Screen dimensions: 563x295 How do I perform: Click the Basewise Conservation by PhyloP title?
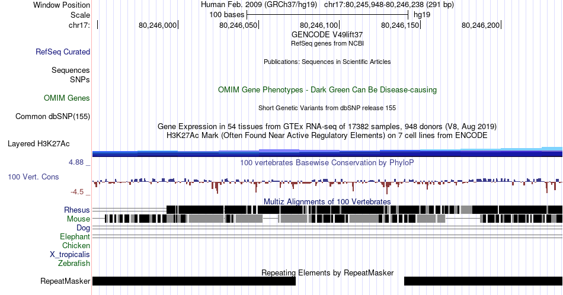pos(327,162)
